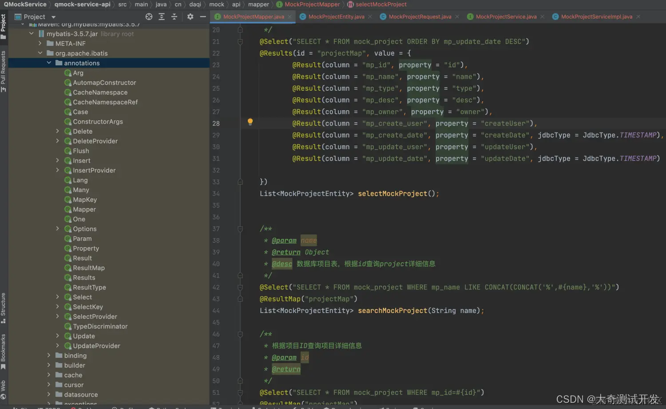Select the MapKey annotation class
The image size is (666, 409).
click(84, 200)
